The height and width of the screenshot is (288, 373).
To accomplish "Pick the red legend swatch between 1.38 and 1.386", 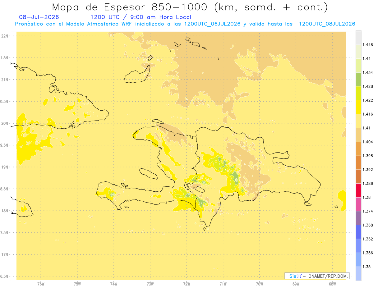I will pyautogui.click(x=358, y=190).
